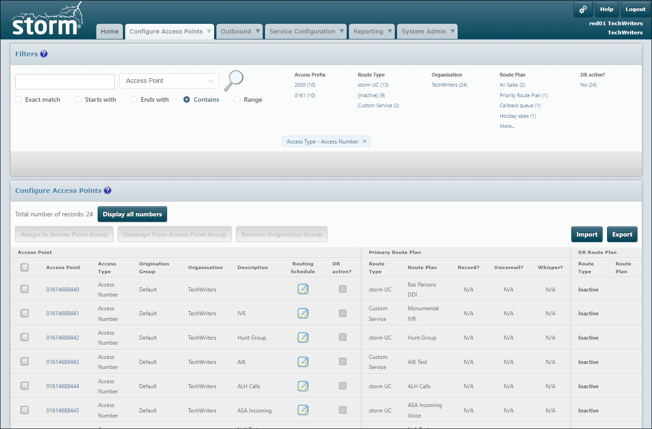Select the Contains radio option
652x429 pixels.
point(187,99)
